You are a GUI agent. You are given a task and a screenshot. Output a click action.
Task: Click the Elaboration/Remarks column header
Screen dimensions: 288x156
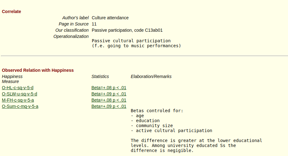[151, 76]
